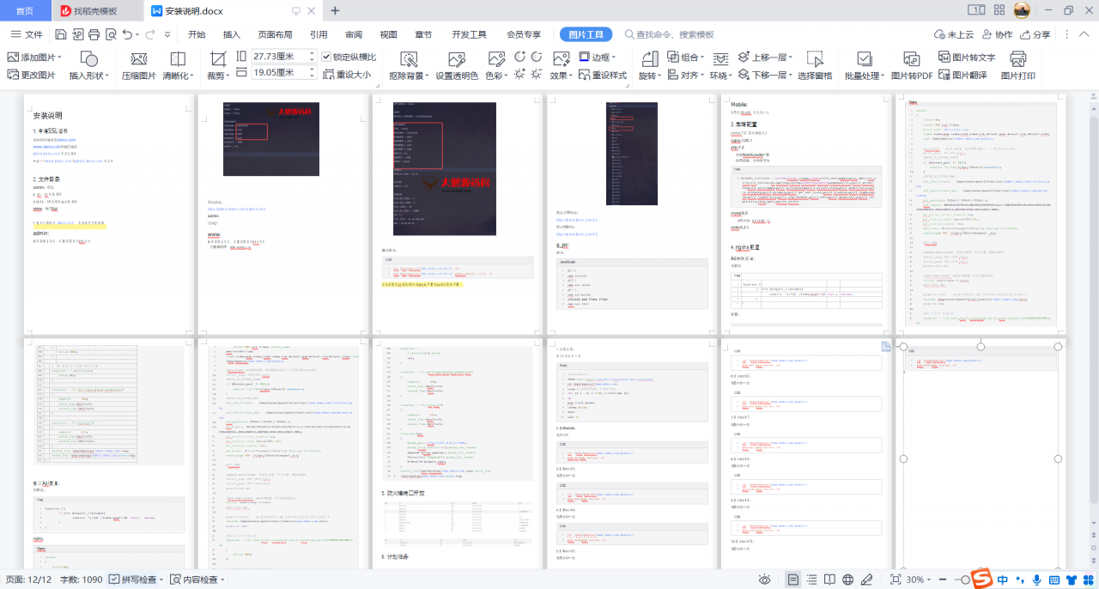The height and width of the screenshot is (589, 1099).
Task: Switch to page layout view in status bar
Action: coord(792,580)
